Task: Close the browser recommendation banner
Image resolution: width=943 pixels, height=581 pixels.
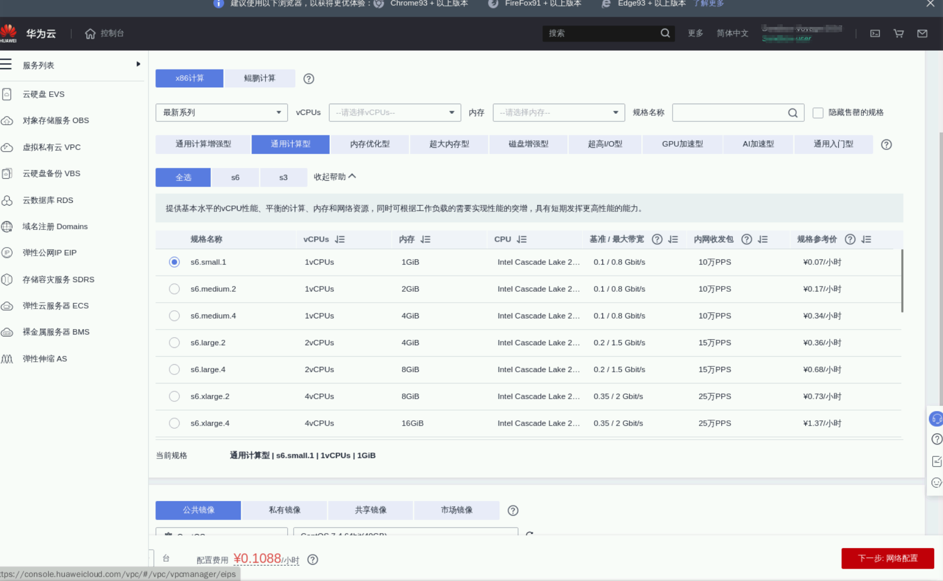Action: pyautogui.click(x=930, y=4)
